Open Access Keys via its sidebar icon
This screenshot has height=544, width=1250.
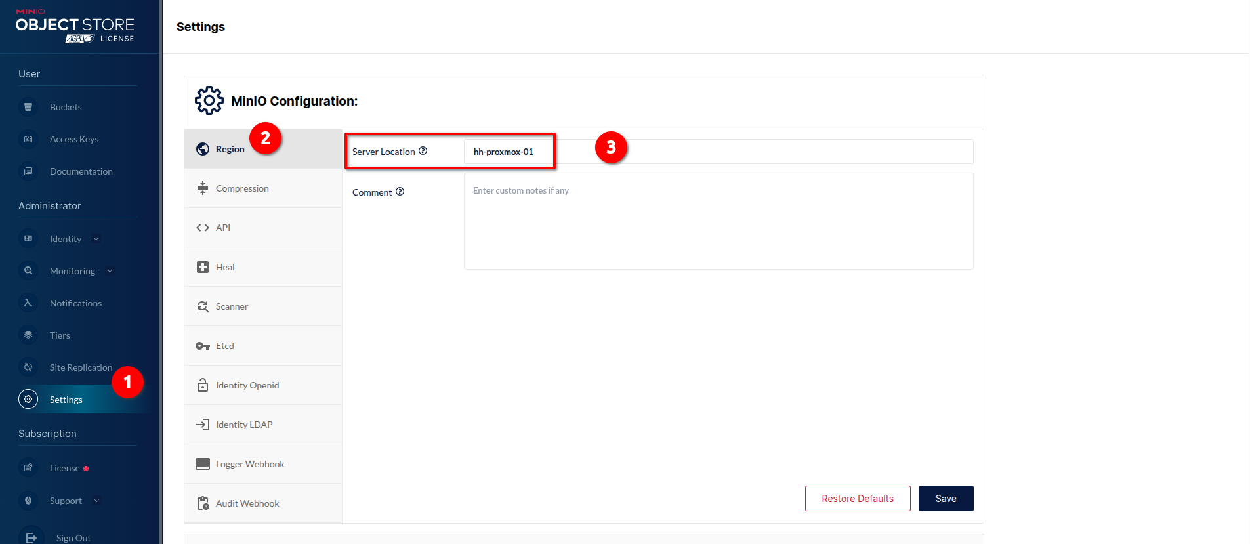click(x=28, y=139)
